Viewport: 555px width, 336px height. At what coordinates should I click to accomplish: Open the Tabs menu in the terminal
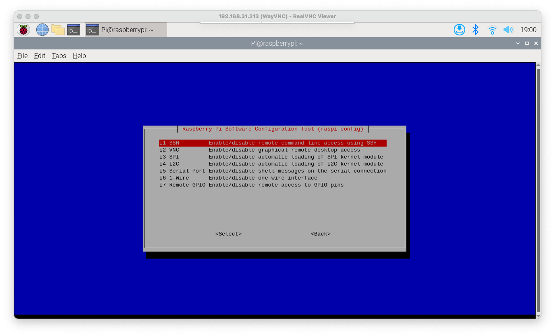(x=59, y=56)
